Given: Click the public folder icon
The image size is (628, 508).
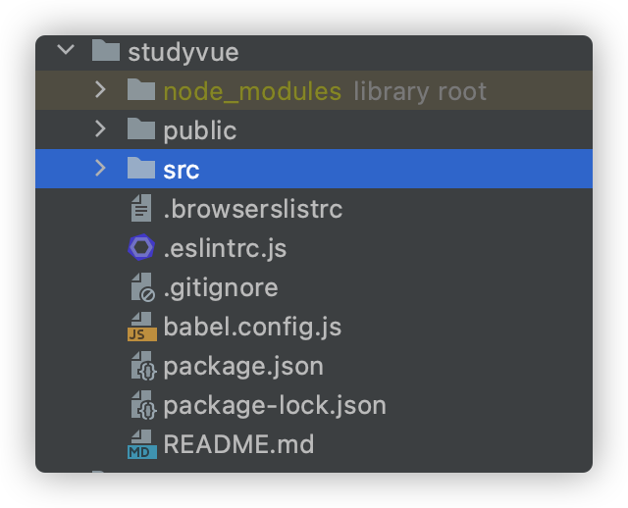Looking at the screenshot, I should [x=141, y=128].
